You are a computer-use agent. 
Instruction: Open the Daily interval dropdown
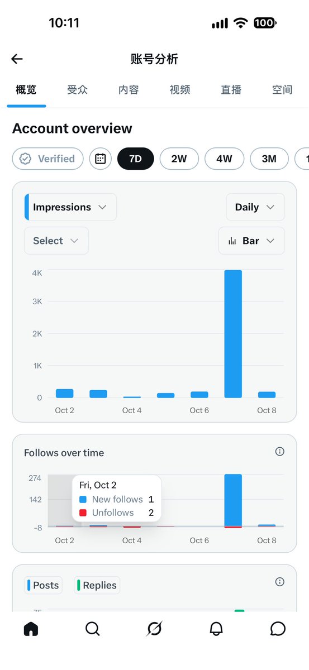(255, 207)
